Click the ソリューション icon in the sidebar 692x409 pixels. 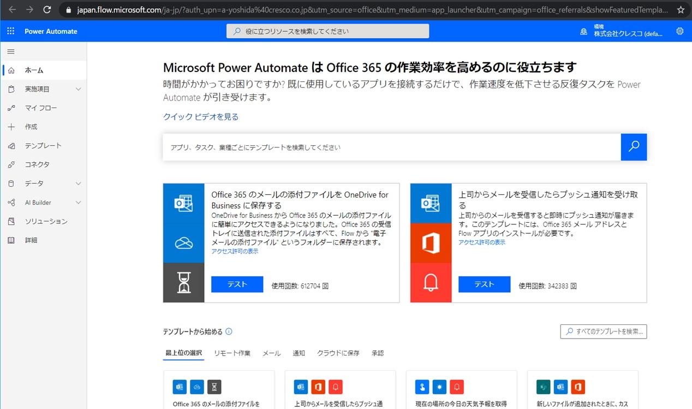click(11, 221)
